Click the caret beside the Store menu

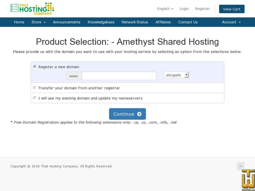pos(45,22)
